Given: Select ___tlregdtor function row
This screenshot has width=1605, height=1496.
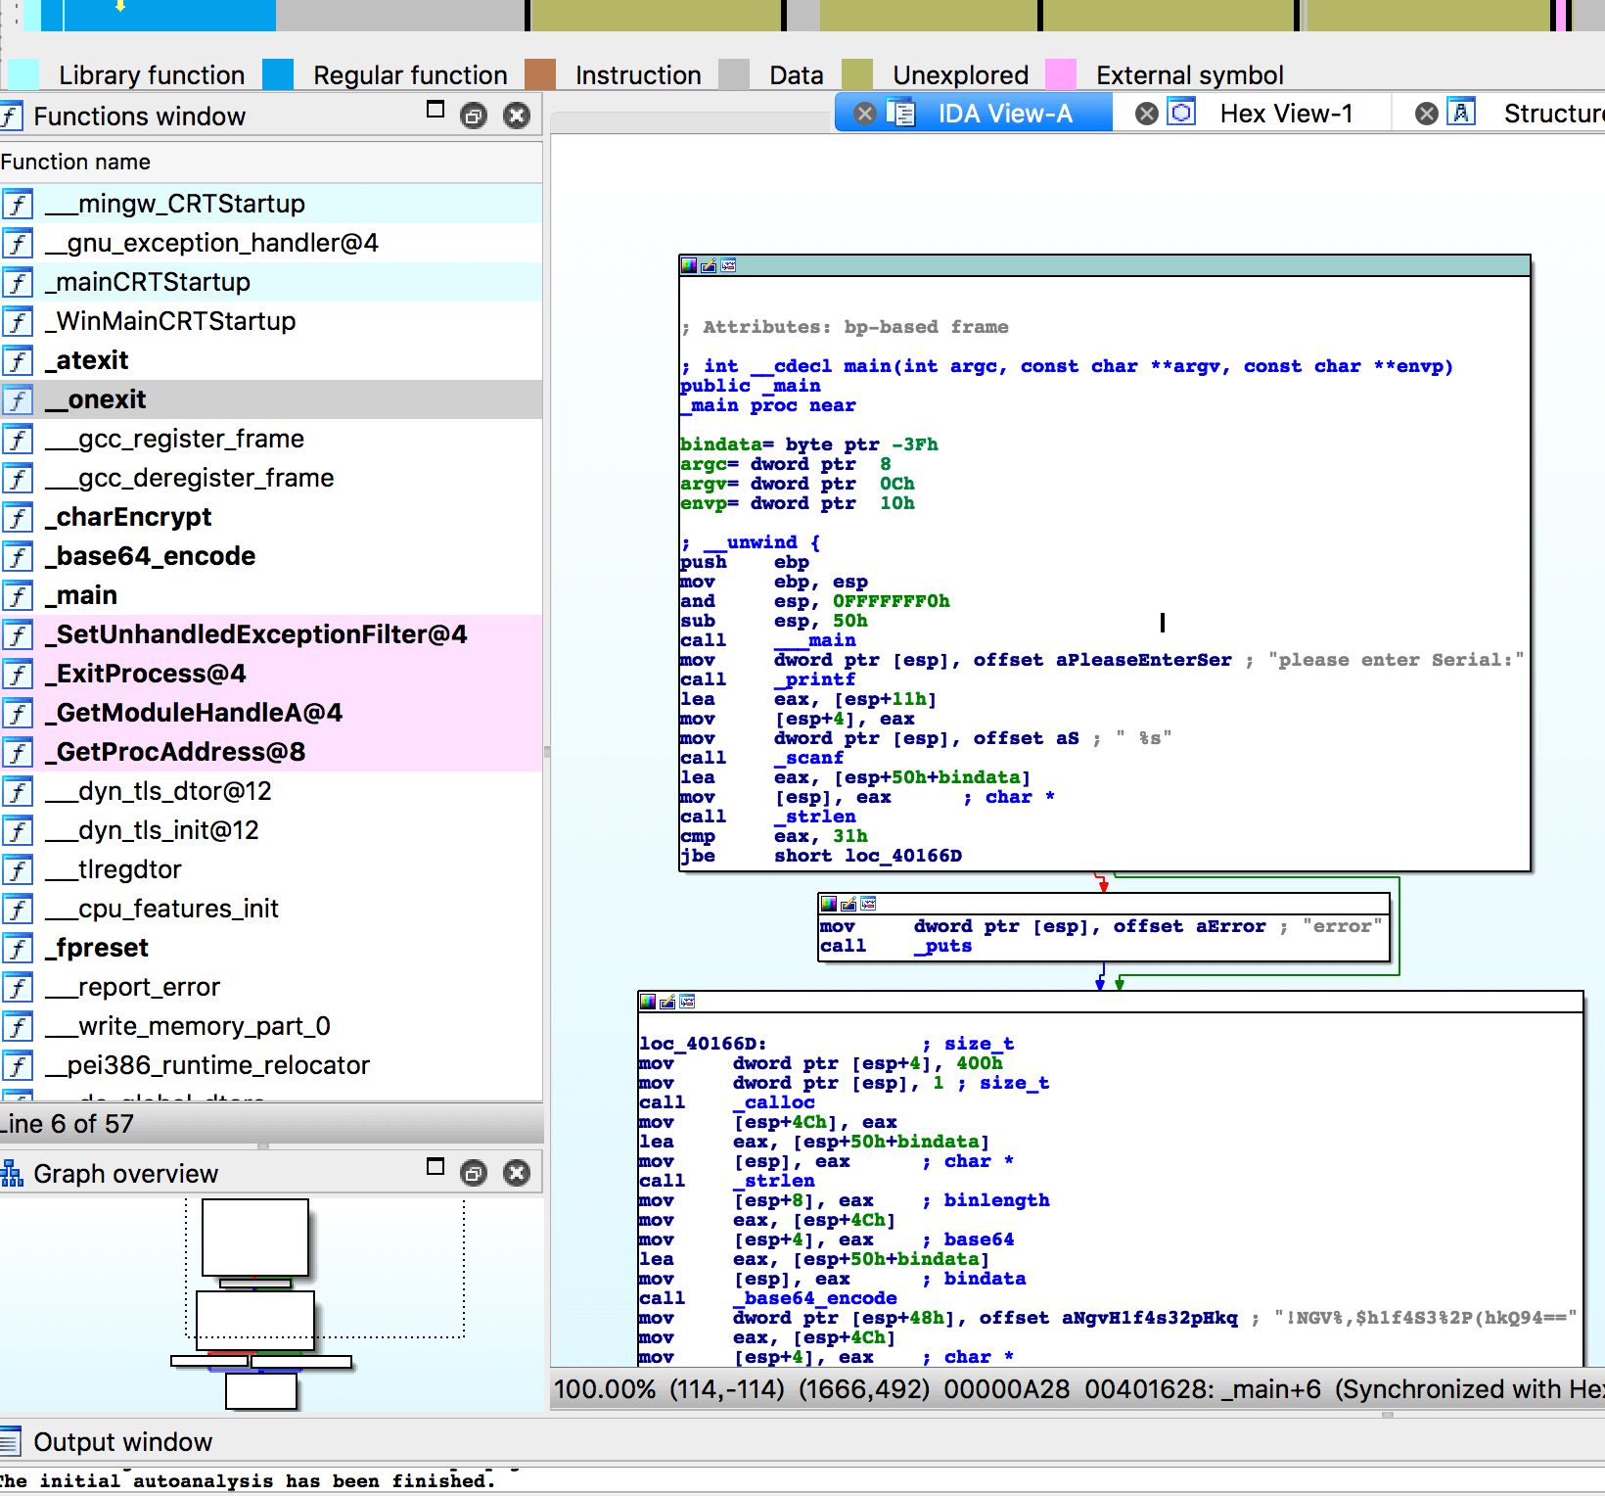Looking at the screenshot, I should [x=271, y=869].
